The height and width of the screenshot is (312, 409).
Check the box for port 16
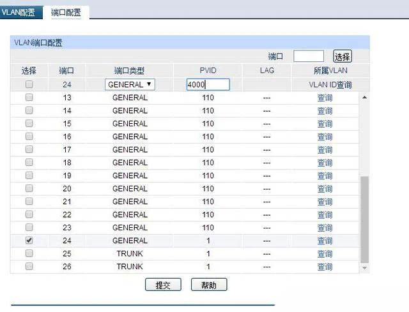click(29, 136)
